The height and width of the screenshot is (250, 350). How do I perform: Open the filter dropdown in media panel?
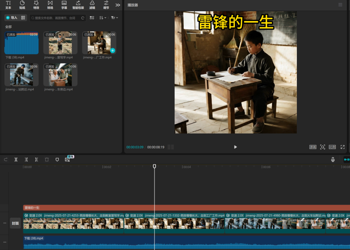coord(114,18)
